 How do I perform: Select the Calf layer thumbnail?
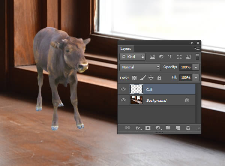[x=136, y=89]
